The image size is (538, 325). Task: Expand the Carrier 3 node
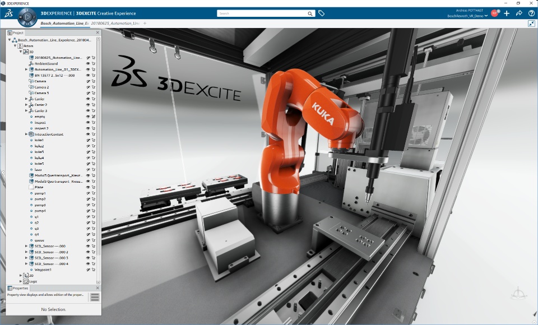(x=26, y=110)
